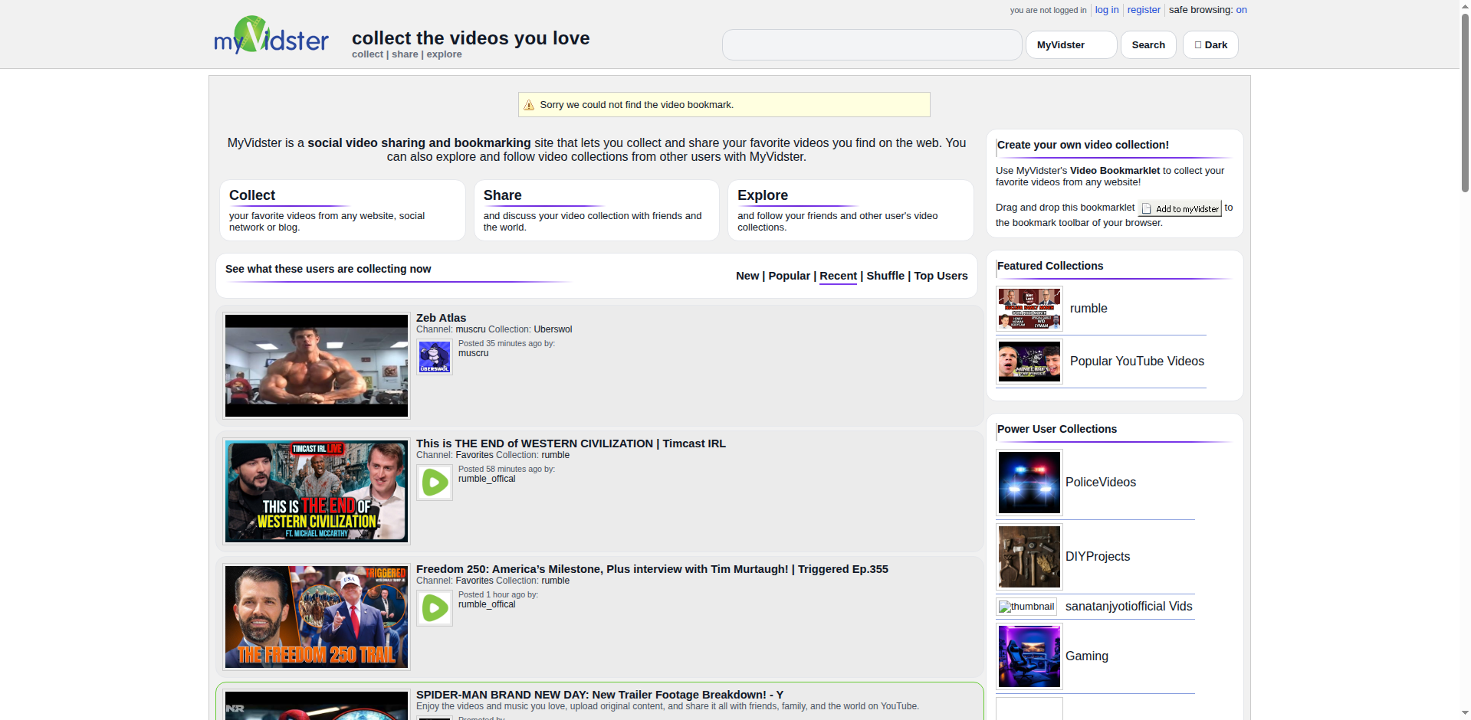Open the PoliceVideos collection thumbnail

1029,483
